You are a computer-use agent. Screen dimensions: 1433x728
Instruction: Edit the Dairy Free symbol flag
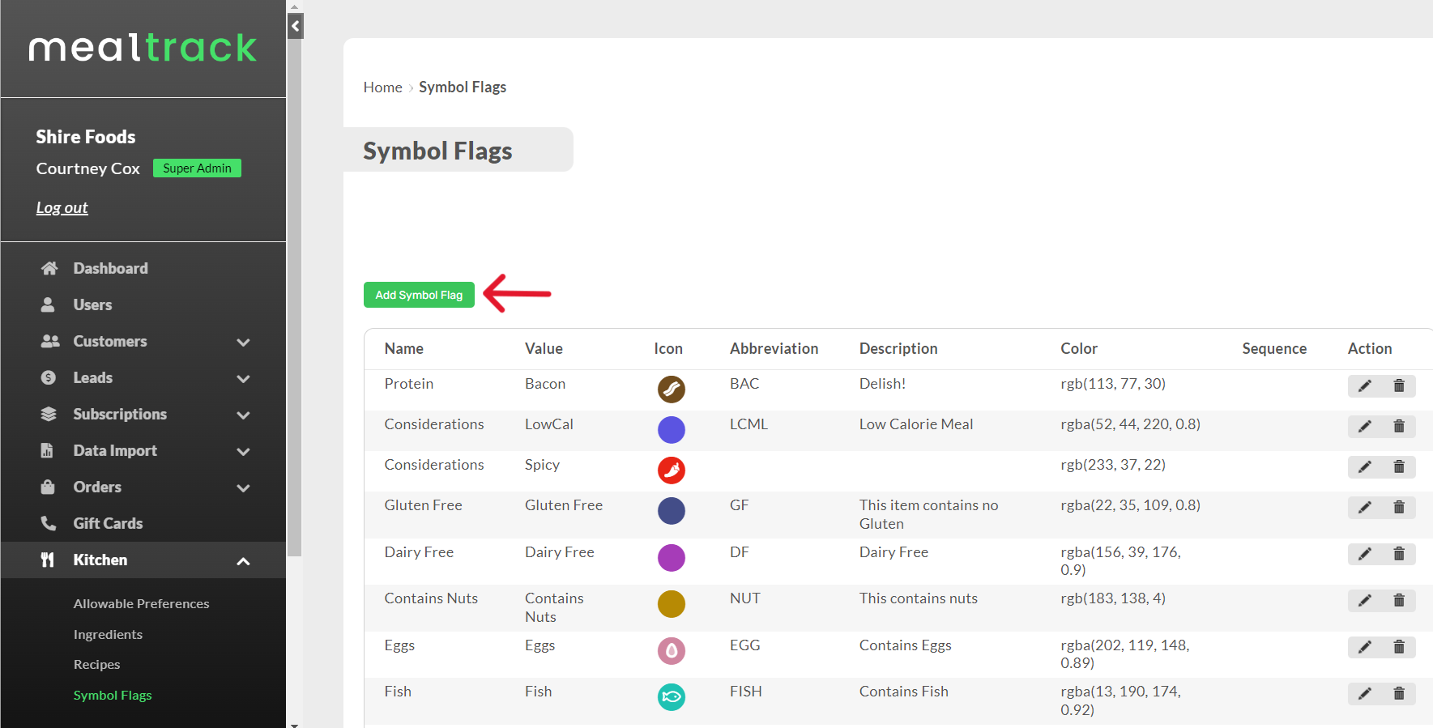(x=1365, y=555)
